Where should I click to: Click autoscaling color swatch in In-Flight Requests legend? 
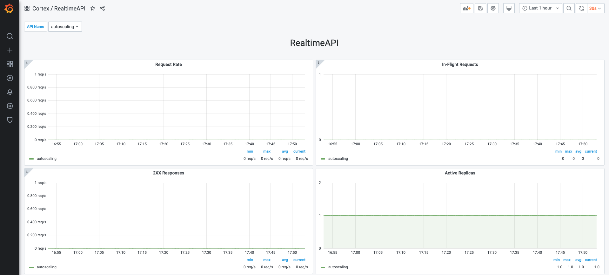(323, 159)
